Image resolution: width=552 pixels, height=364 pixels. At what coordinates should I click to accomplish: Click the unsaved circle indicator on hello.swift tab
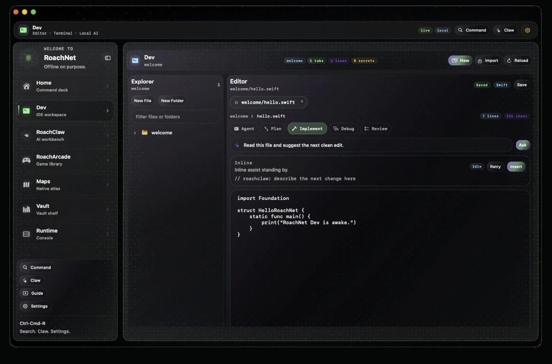pyautogui.click(x=236, y=102)
